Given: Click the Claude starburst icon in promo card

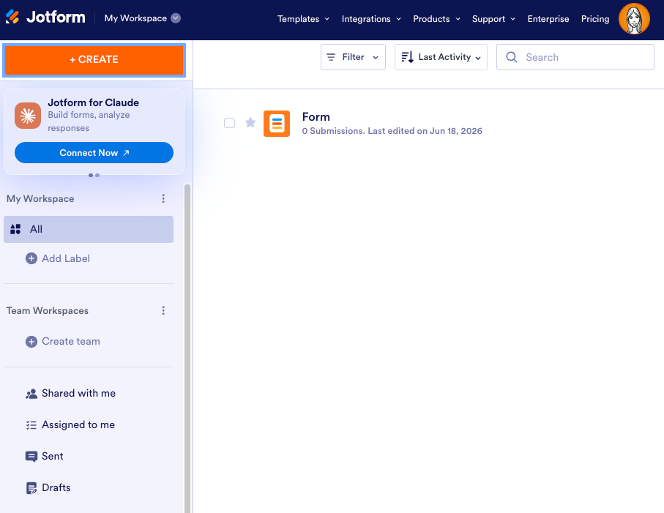Looking at the screenshot, I should tap(28, 116).
